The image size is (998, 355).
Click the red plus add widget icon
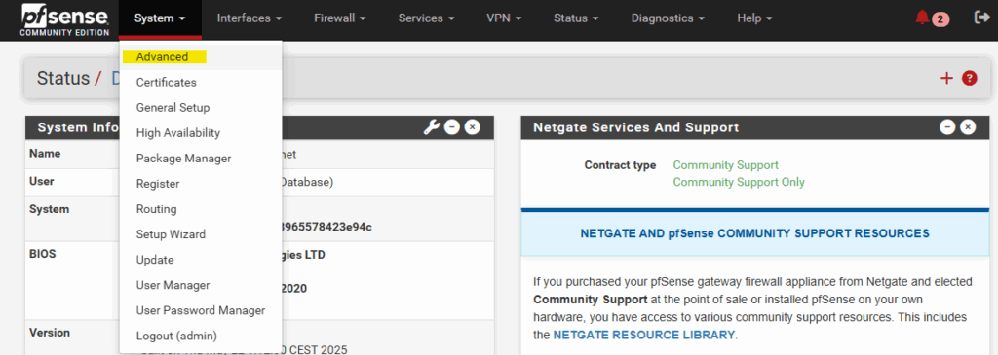point(946,78)
